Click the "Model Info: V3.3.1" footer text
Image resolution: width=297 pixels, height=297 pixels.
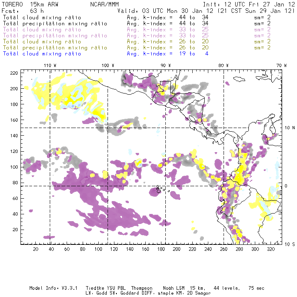[x=53, y=288]
